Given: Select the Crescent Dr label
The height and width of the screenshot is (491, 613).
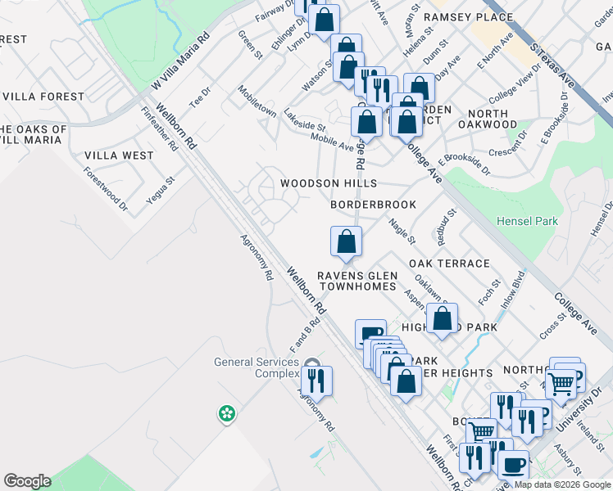Looking at the screenshot, I should point(508,144).
